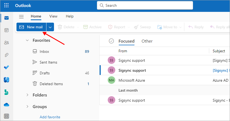Click the Add favorite link
Screen dimensions: 230x121
point(50,117)
